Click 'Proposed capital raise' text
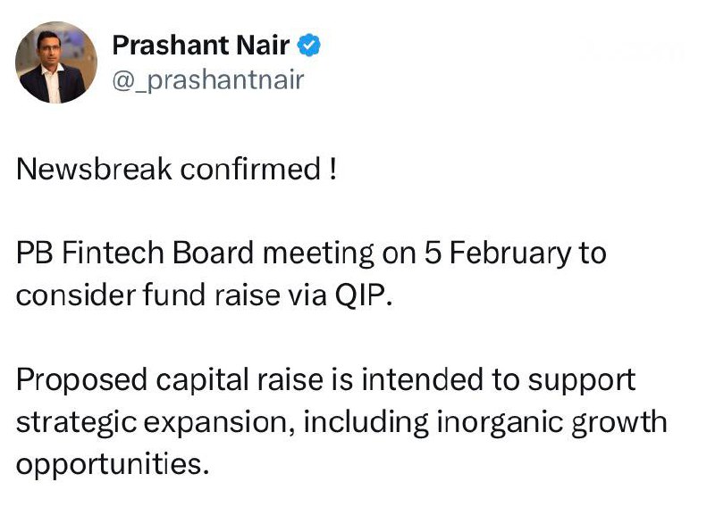This screenshot has width=715, height=507. point(169,379)
